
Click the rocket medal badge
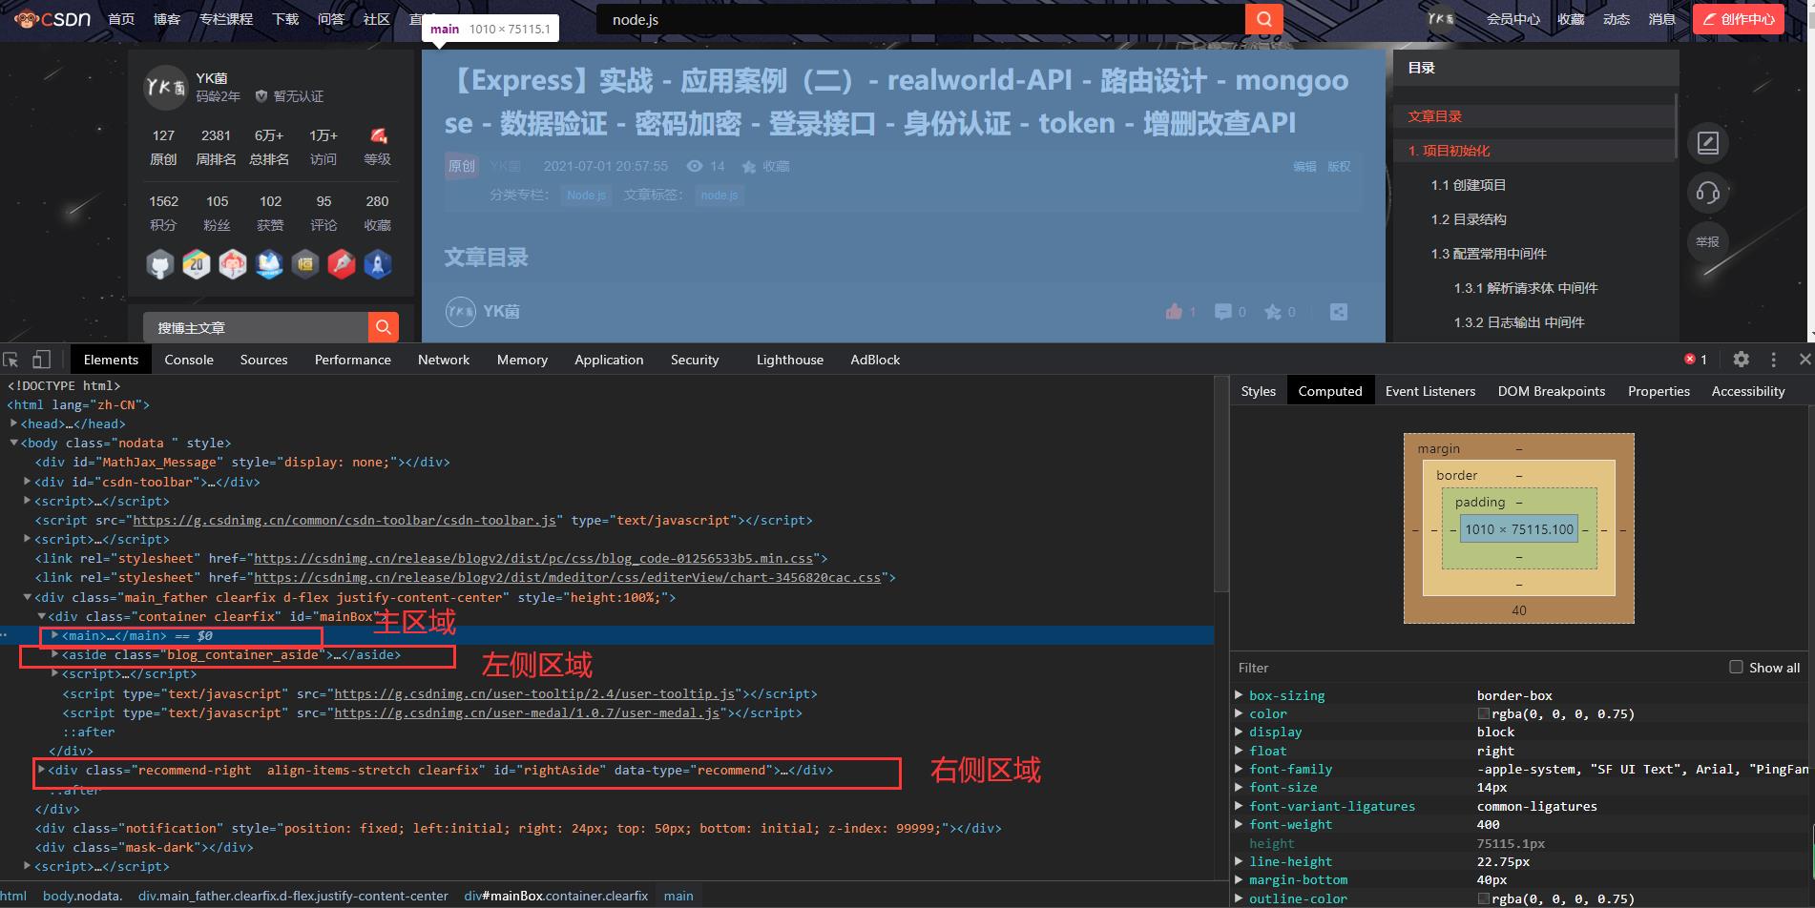(x=378, y=264)
